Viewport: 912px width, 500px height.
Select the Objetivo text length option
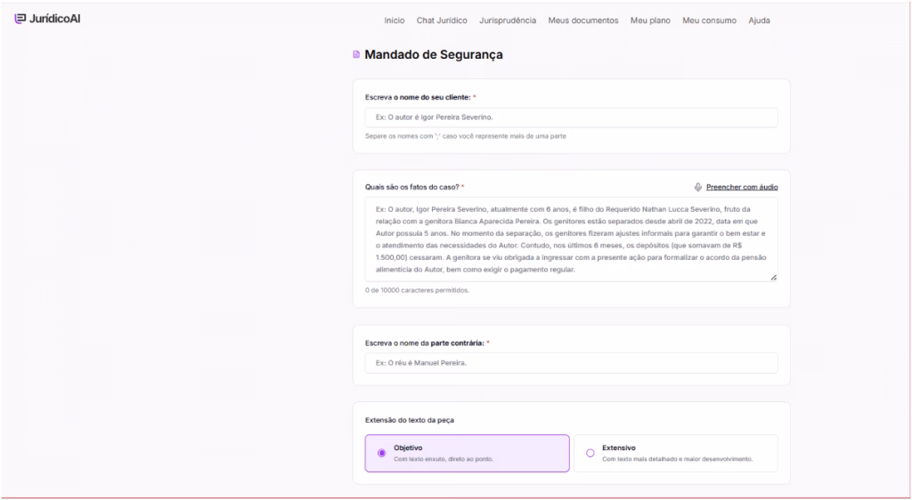pyautogui.click(x=467, y=453)
